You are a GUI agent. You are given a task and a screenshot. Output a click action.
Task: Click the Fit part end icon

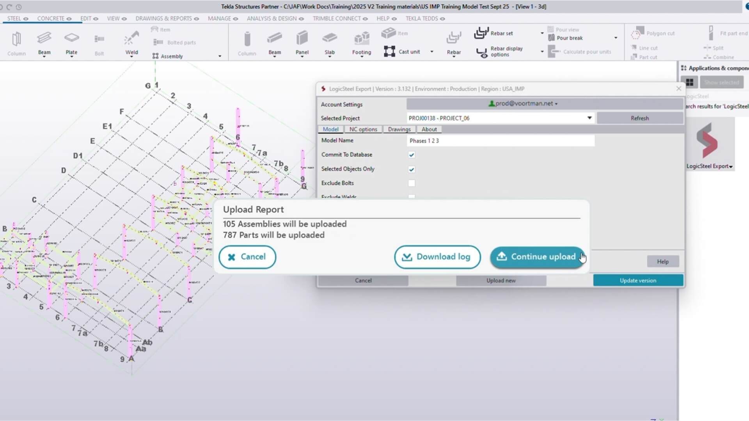(711, 33)
